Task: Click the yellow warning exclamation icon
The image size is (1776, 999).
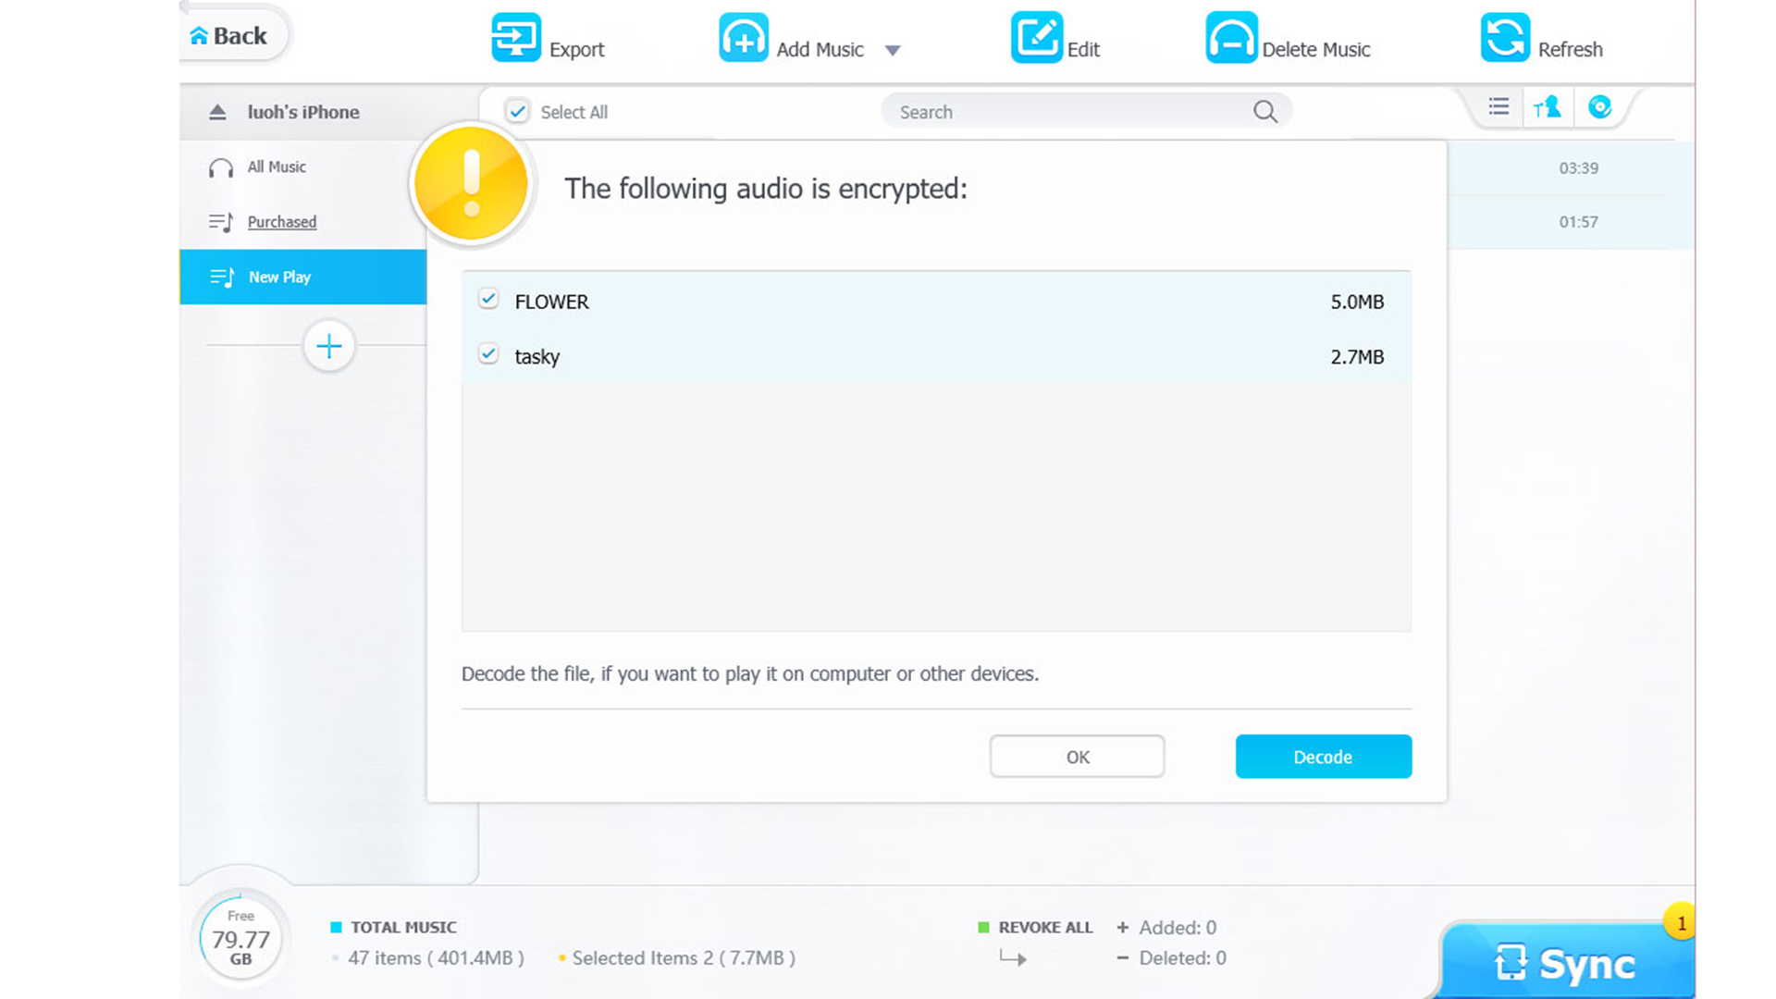Action: tap(471, 184)
